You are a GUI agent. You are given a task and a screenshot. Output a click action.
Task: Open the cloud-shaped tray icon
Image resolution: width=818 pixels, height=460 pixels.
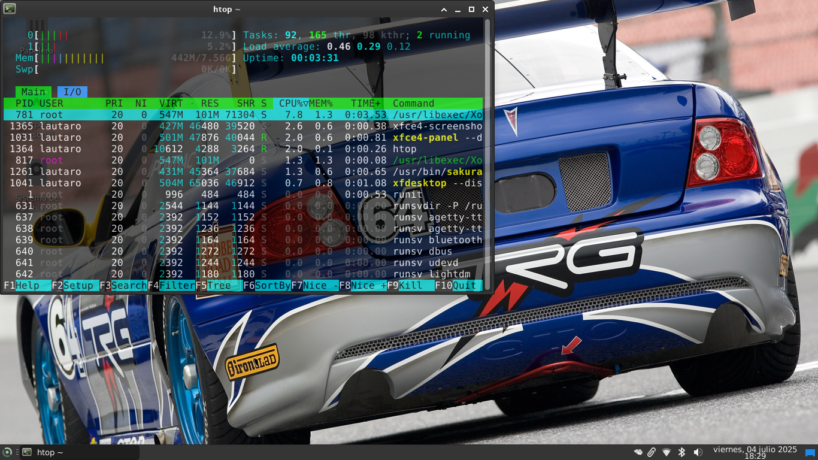tap(638, 452)
